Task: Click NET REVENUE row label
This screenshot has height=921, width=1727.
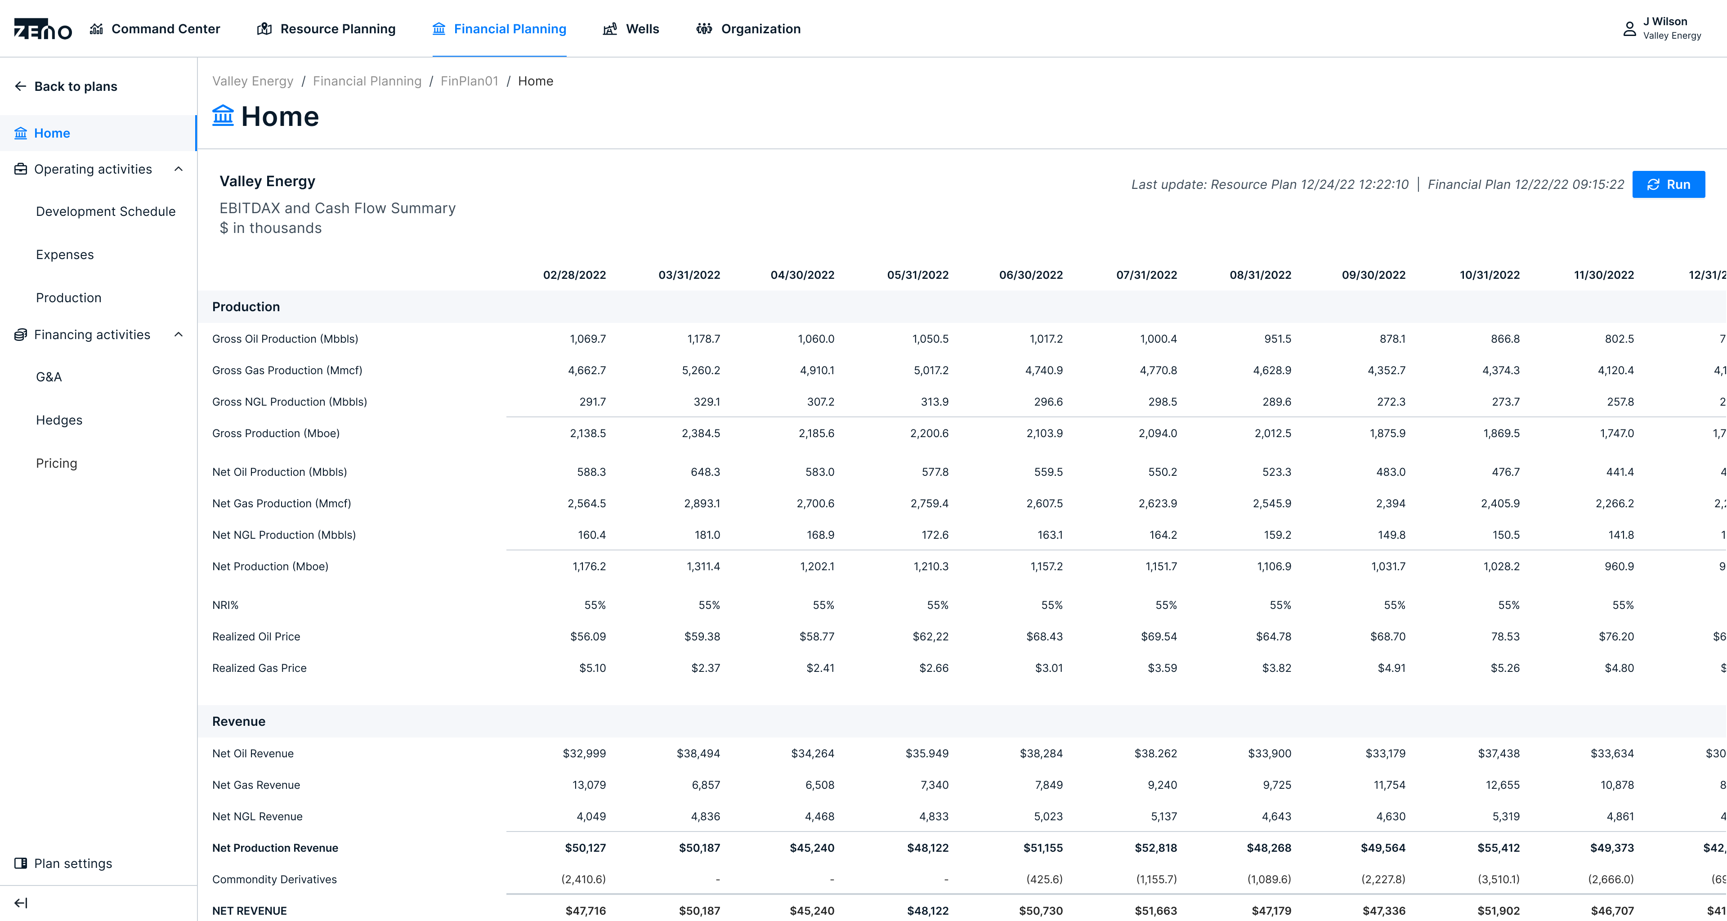Action: tap(250, 911)
